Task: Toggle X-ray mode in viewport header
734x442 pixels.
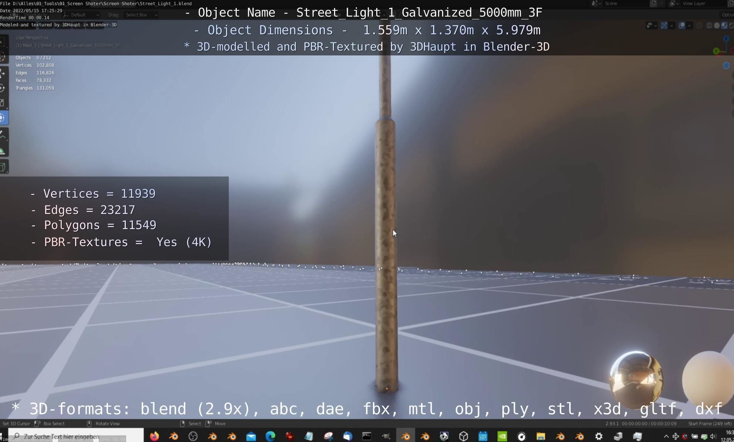Action: coord(699,25)
